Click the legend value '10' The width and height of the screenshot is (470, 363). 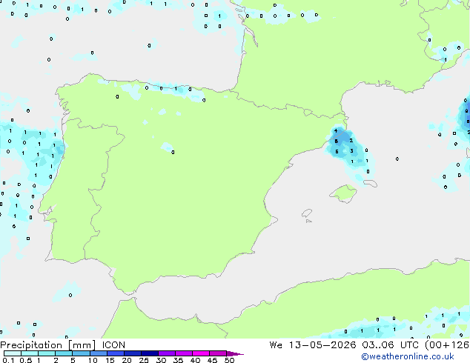[x=93, y=360]
